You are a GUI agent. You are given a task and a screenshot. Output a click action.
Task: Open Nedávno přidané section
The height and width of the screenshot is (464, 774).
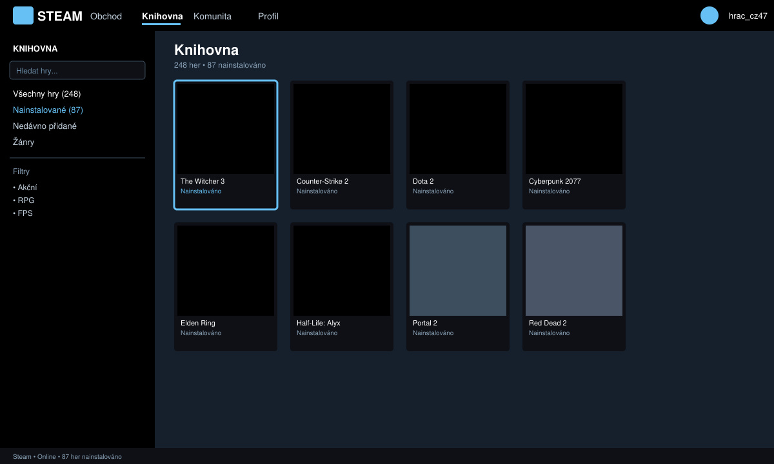45,126
